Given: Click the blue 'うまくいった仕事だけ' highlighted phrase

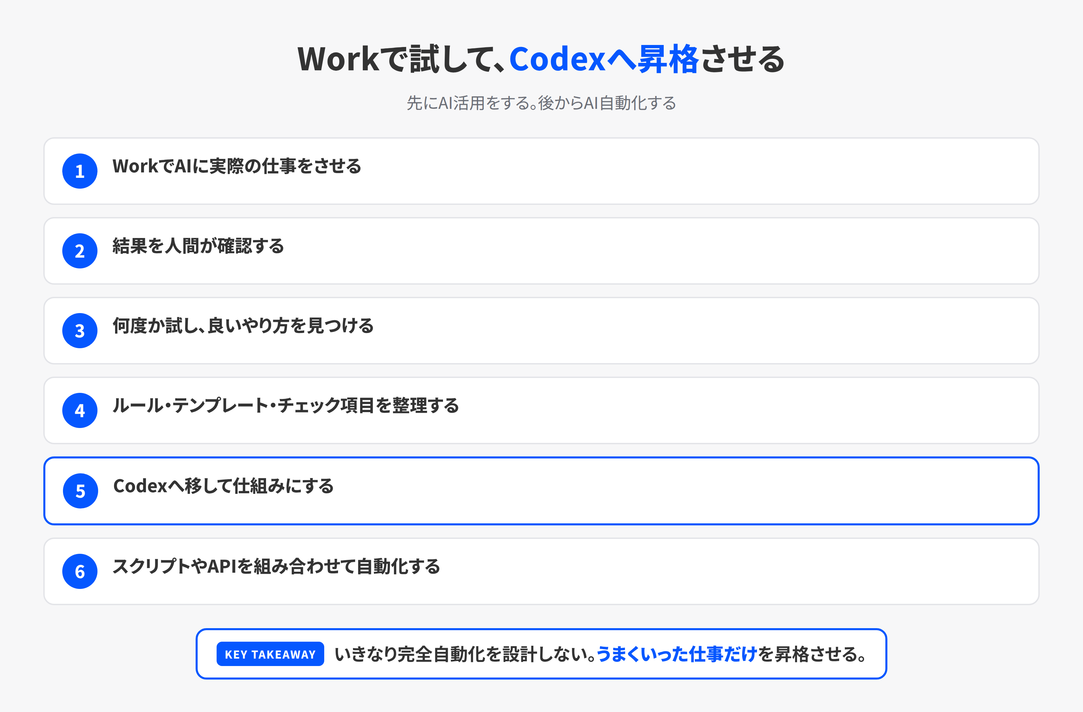Looking at the screenshot, I should point(677,654).
